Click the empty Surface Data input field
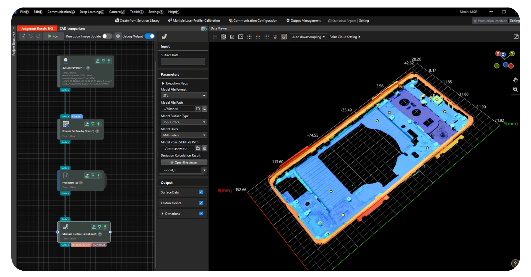Screen dimensions: 531x277 [x=183, y=61]
